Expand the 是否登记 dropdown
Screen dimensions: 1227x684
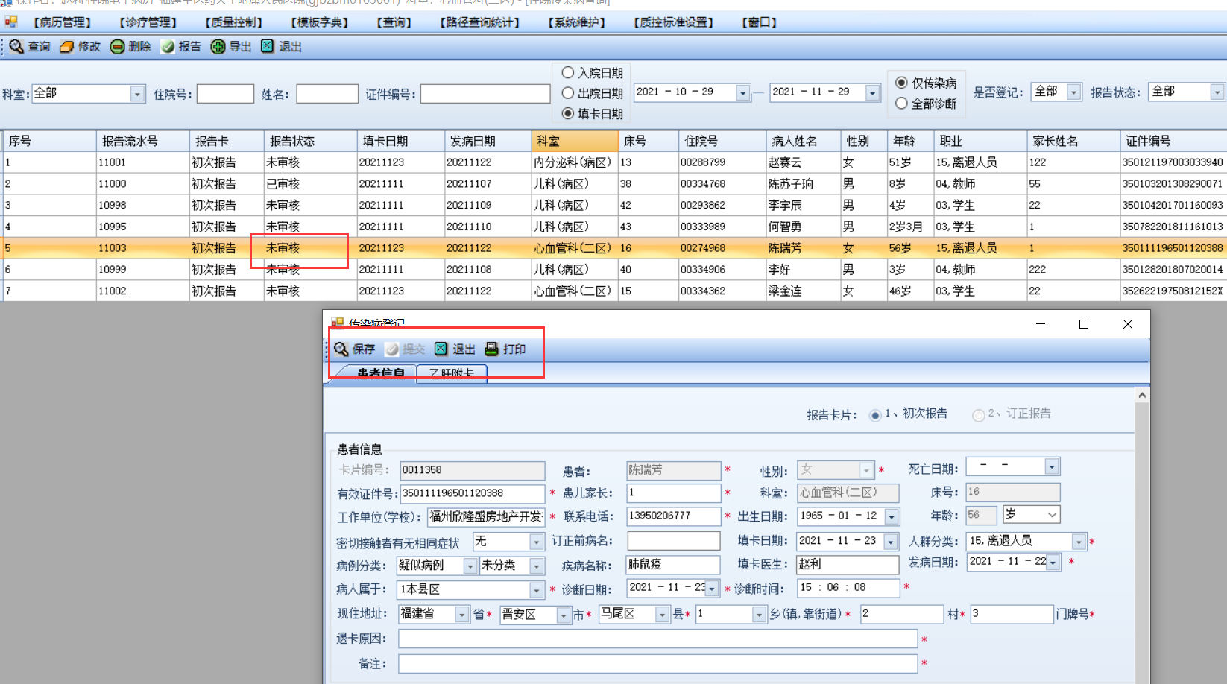click(1074, 92)
